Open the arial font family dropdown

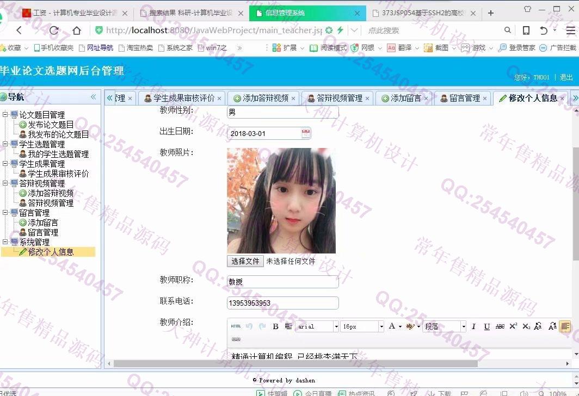(x=336, y=326)
